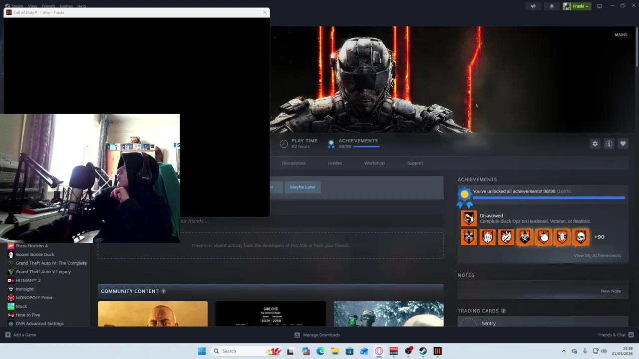Image resolution: width=639 pixels, height=359 pixels.
Task: Click the blue ribbon achievements badge
Action: (465, 196)
